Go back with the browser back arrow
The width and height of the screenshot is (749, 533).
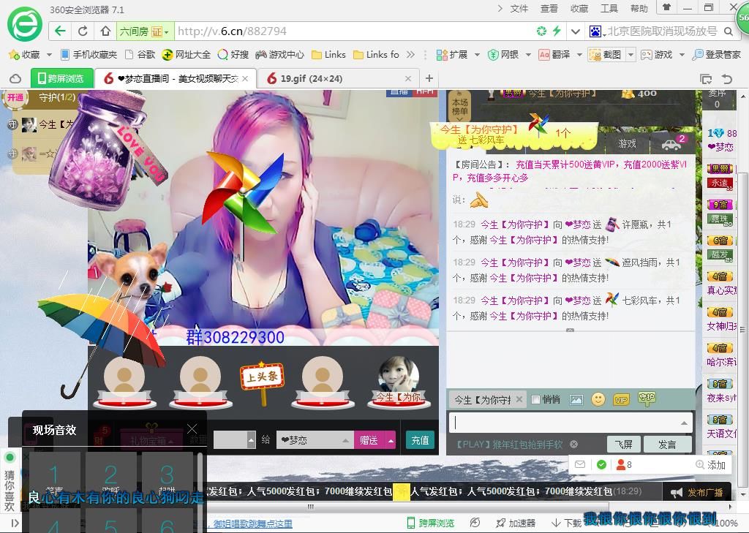coord(60,31)
